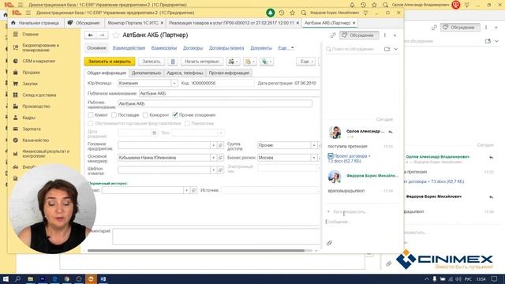505x284 pixels.
Task: Switch to the Дополнительно tab
Action: [x=146, y=73]
